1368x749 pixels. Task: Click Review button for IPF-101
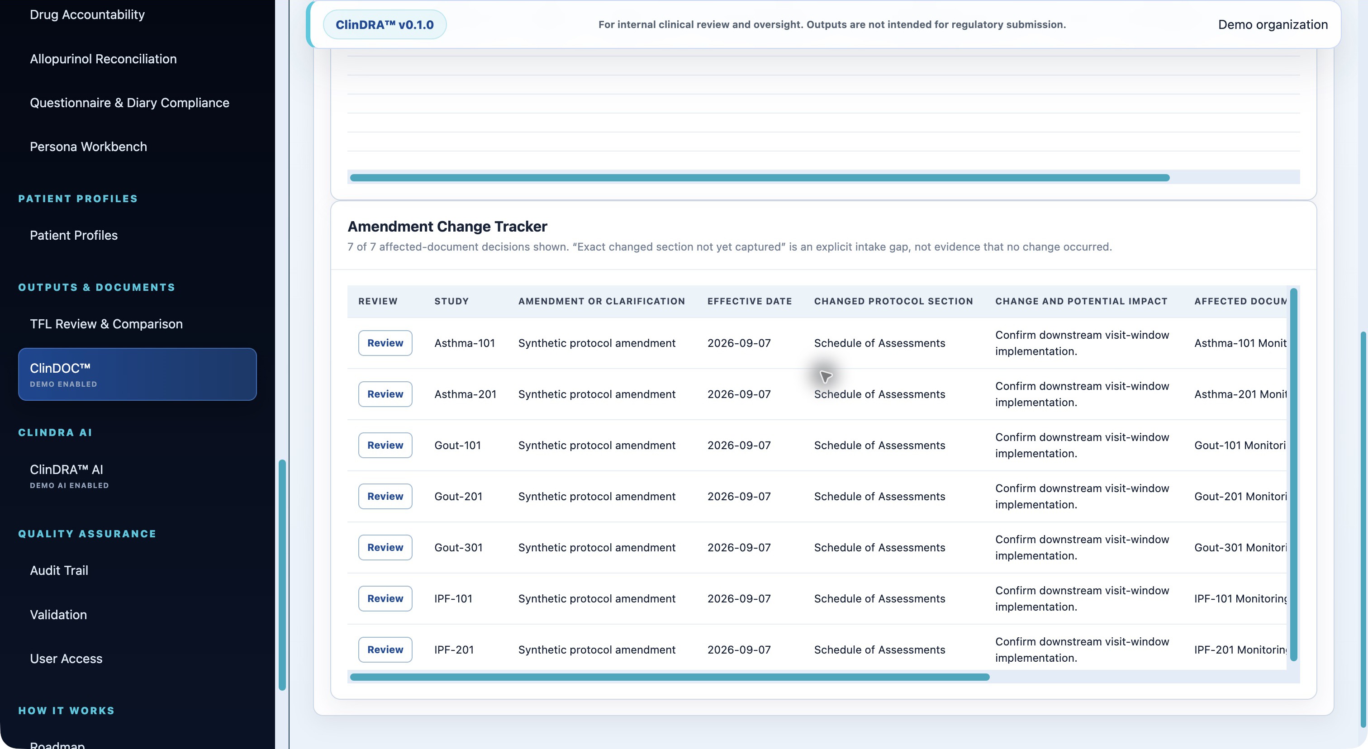click(x=385, y=599)
